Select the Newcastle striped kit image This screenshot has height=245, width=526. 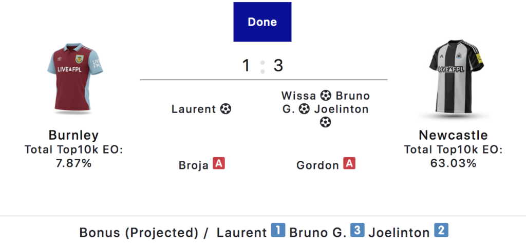pyautogui.click(x=454, y=77)
